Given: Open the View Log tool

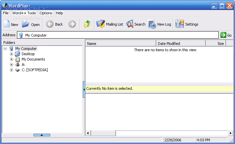Looking at the screenshot, I should pyautogui.click(x=160, y=24).
